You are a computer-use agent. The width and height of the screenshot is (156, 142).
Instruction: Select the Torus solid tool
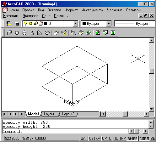coord(47,33)
